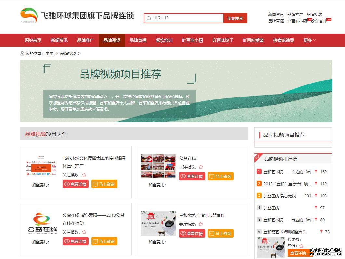This screenshot has height=259, width=345.
Task: Click the magnifier icon in search box
Action: tap(149, 19)
